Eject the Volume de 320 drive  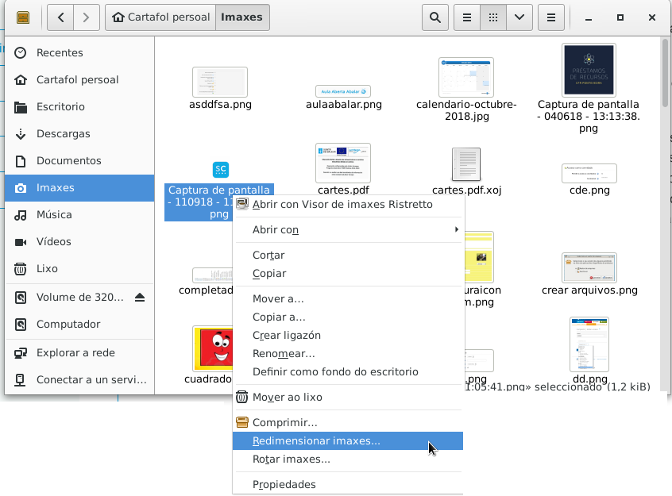click(140, 298)
